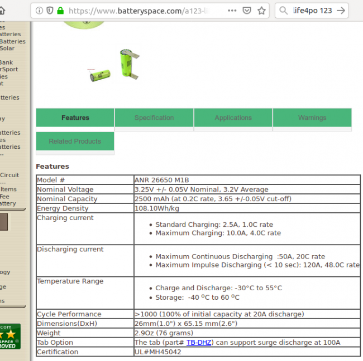Click the 'life4po 123' search box
This screenshot has width=363, height=361.
(313, 11)
